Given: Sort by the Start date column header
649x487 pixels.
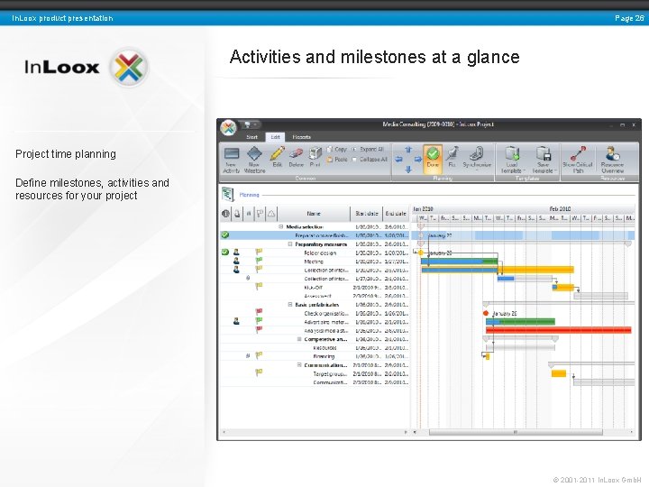Looking at the screenshot, I should click(x=366, y=214).
